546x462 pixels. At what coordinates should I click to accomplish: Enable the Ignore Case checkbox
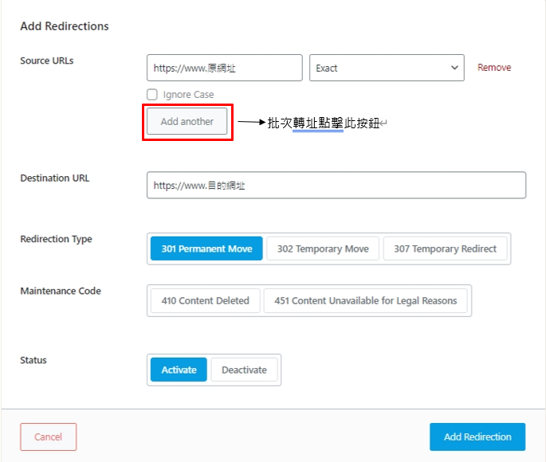point(152,94)
